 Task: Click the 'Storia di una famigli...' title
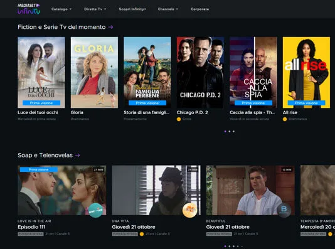tap(146, 112)
